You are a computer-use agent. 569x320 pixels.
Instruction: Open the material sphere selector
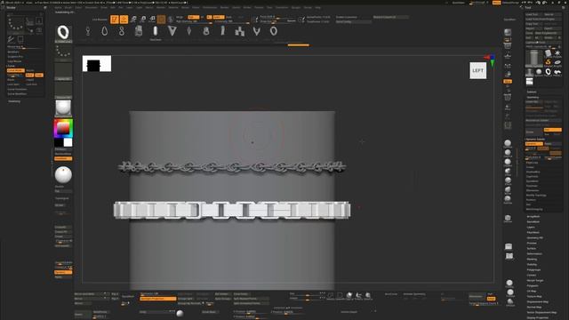point(63,108)
